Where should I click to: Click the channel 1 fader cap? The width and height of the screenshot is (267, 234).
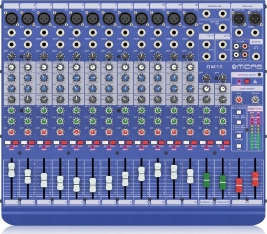[12, 170]
